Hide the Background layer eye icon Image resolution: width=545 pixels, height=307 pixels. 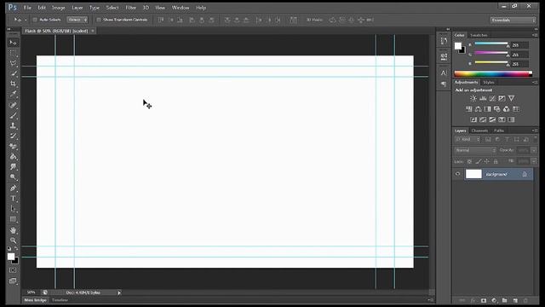458,174
